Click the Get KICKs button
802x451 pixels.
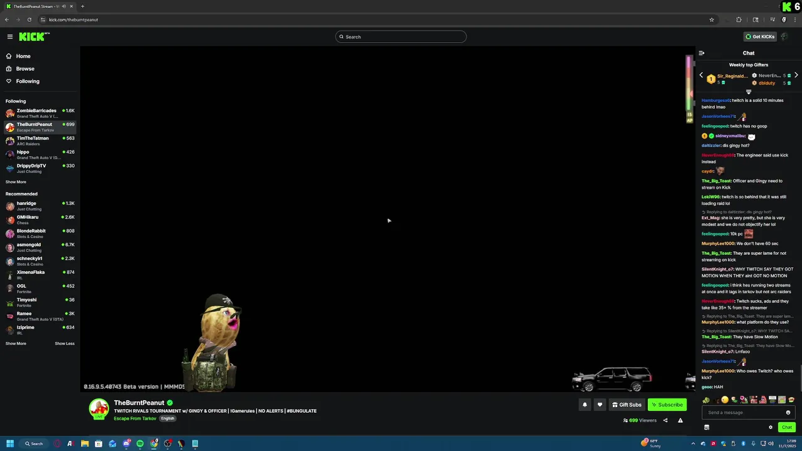pyautogui.click(x=760, y=36)
